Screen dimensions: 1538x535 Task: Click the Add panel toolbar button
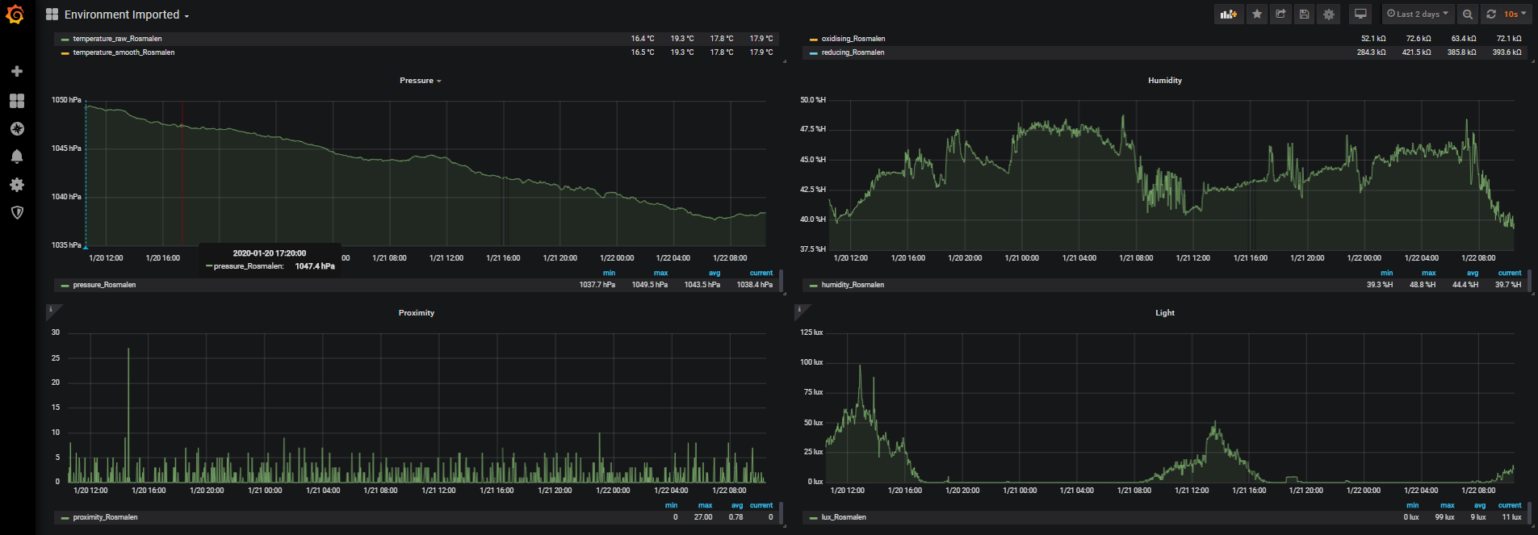coord(1228,14)
